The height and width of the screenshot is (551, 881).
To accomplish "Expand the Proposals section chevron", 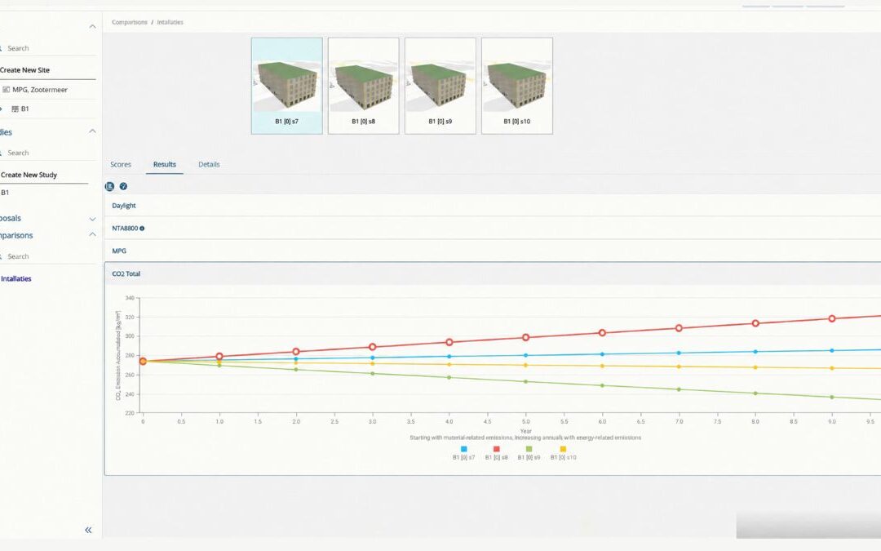I will click(92, 219).
